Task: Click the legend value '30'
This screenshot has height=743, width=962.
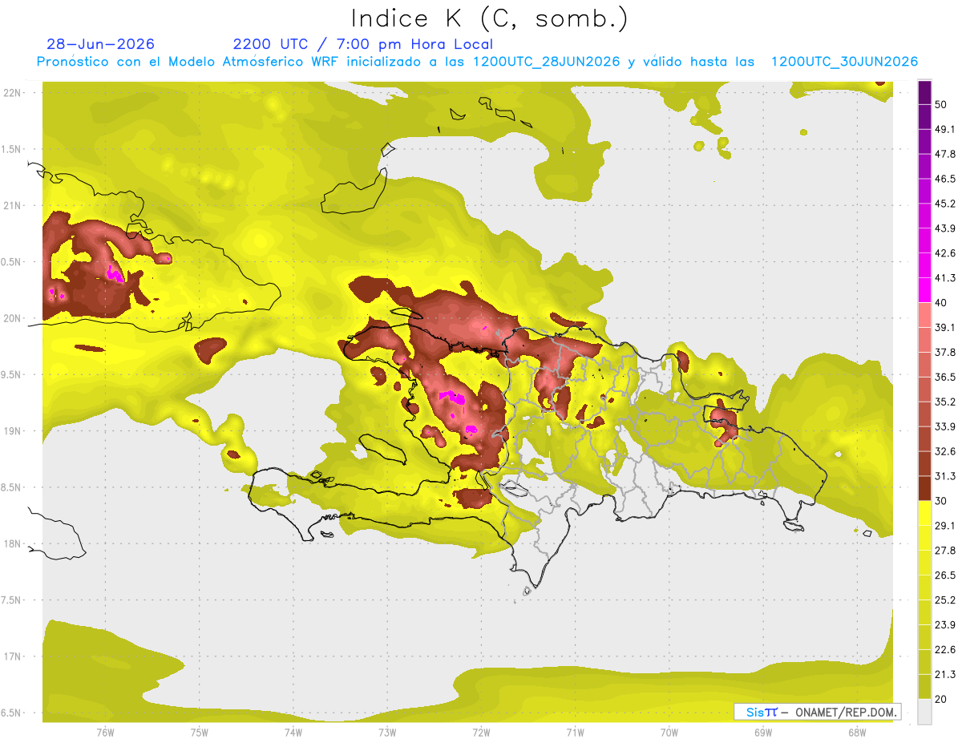Action: pos(942,501)
